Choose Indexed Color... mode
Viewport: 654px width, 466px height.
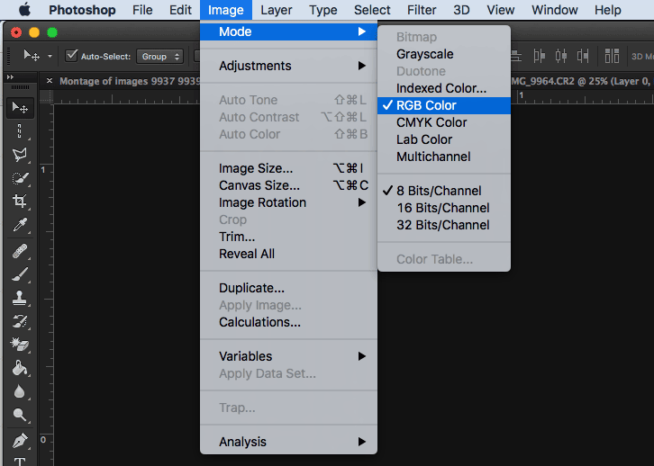[x=444, y=88]
